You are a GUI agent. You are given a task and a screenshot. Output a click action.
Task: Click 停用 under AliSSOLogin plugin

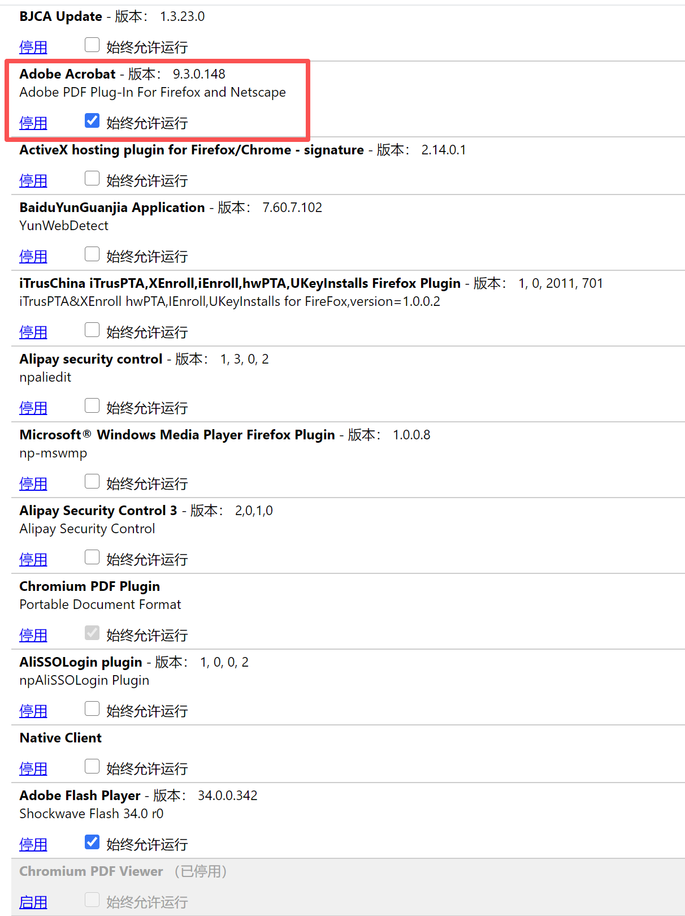click(x=33, y=711)
